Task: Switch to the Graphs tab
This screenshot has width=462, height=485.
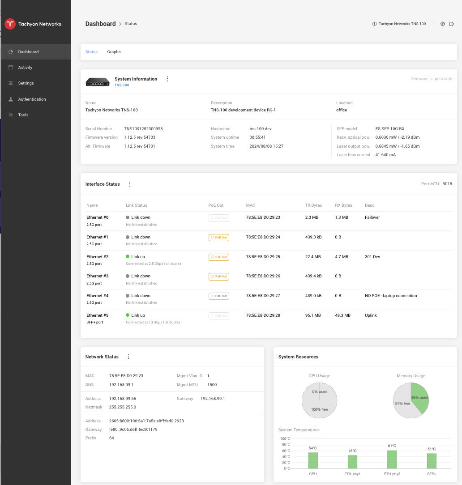Action: coord(114,52)
